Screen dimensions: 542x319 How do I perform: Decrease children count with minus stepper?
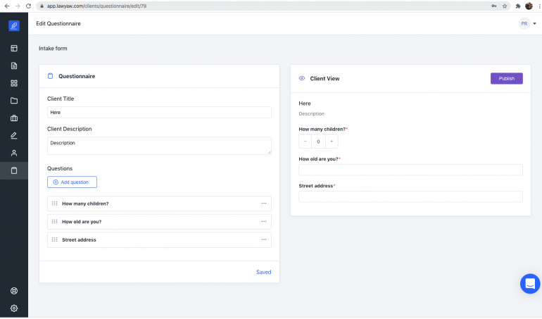tap(305, 142)
